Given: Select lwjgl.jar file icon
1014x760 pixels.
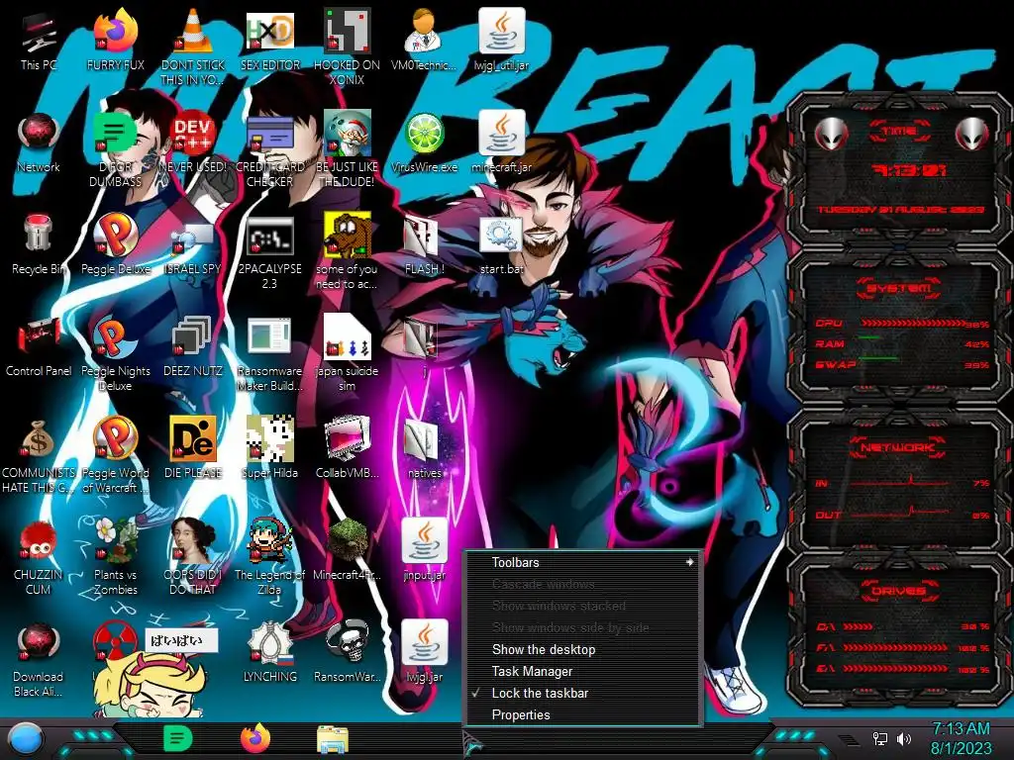Looking at the screenshot, I should [424, 643].
